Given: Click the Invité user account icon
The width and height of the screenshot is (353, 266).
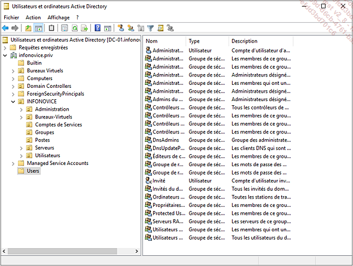Looking at the screenshot, I should pos(148,181).
